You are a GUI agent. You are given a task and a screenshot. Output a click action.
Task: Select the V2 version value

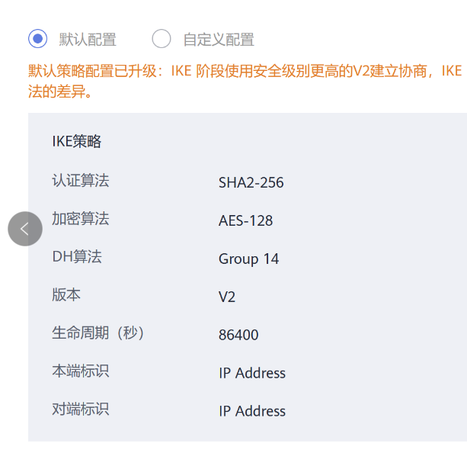(x=227, y=297)
